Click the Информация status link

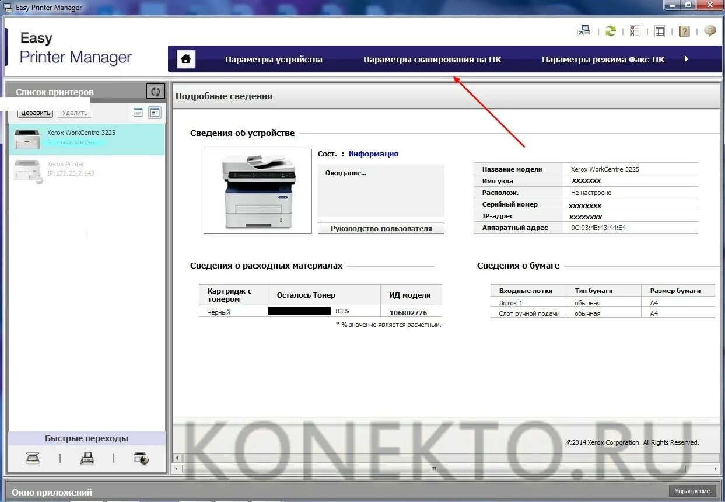(373, 154)
